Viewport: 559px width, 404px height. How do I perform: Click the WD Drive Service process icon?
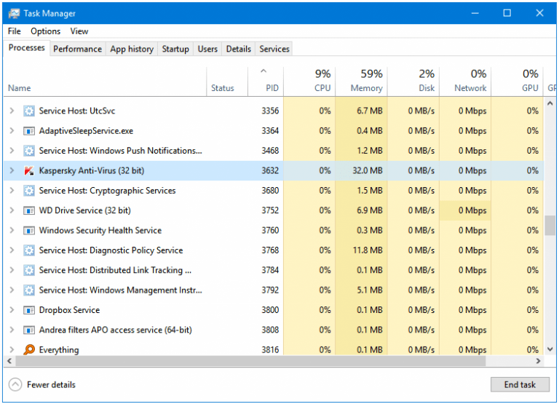(x=29, y=211)
